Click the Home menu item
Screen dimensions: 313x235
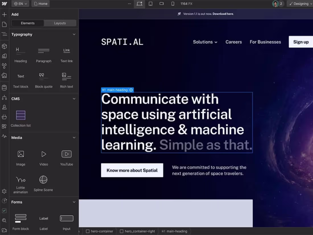click(40, 4)
